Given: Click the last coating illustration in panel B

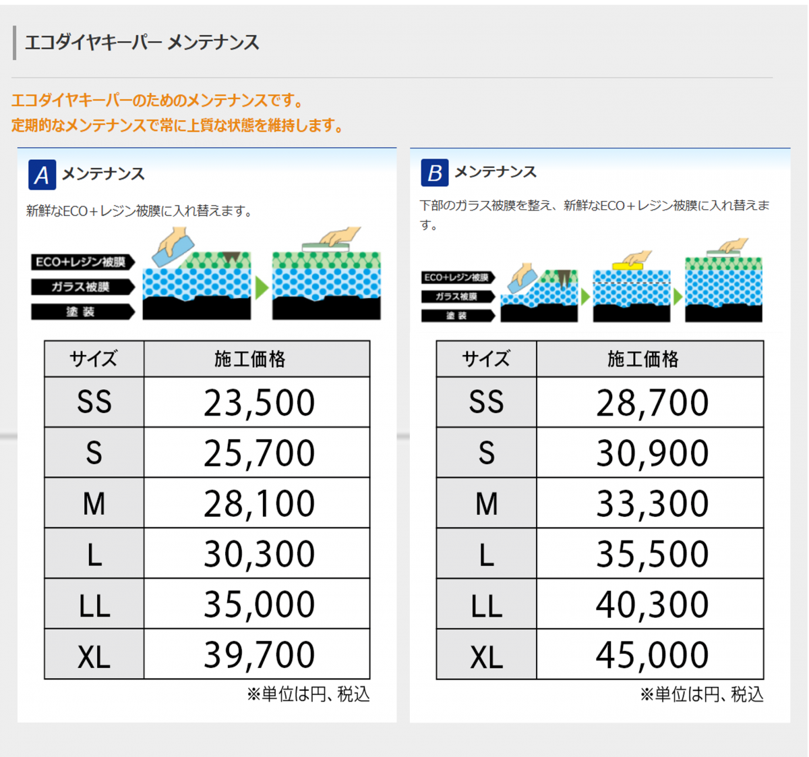Looking at the screenshot, I should click(723, 287).
